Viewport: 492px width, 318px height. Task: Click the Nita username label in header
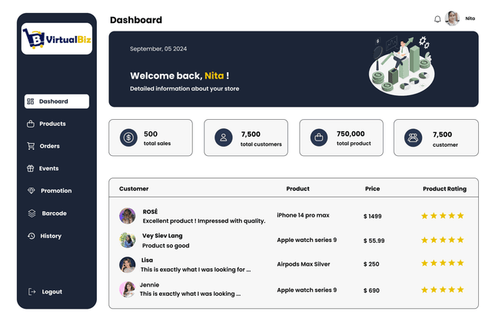[x=470, y=18]
